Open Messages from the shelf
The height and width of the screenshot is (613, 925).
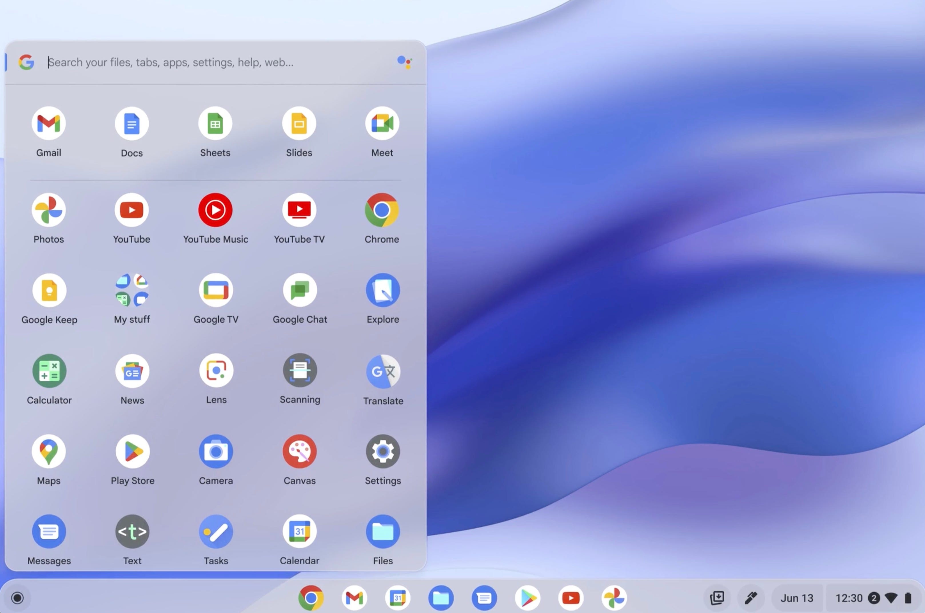(485, 598)
